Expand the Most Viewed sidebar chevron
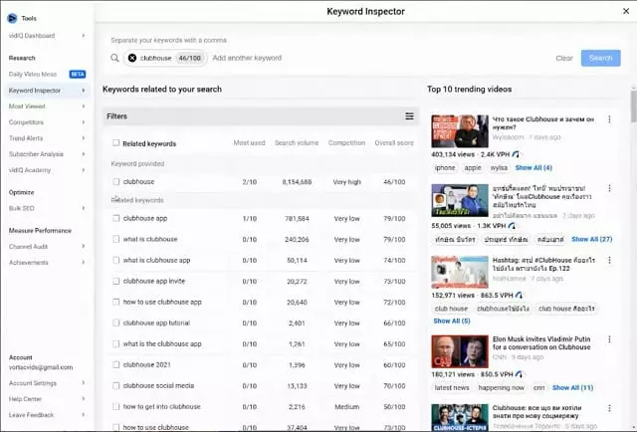 [84, 107]
